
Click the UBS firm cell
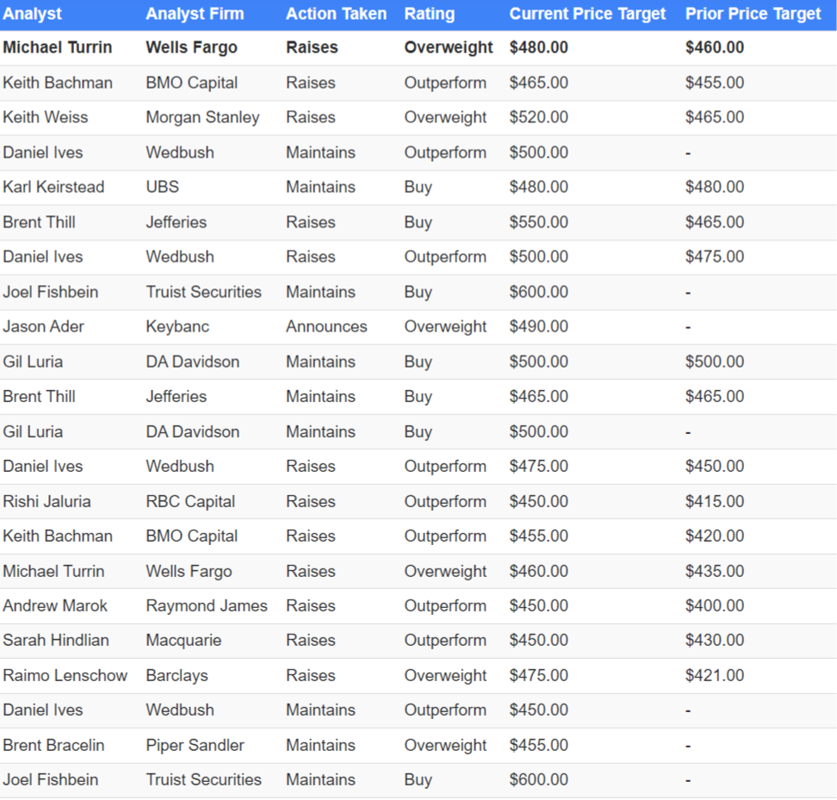(162, 188)
